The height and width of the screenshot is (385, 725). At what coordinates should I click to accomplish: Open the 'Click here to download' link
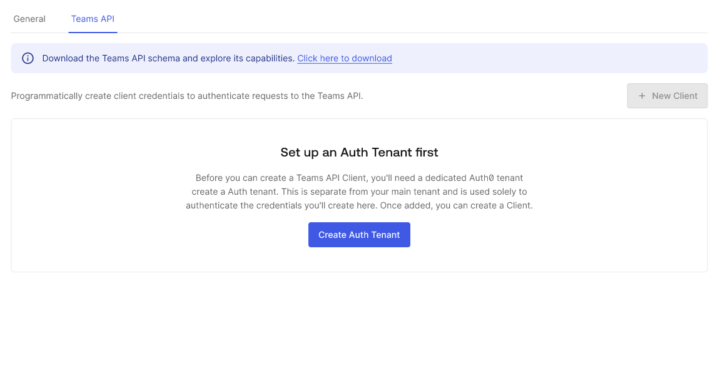pyautogui.click(x=345, y=58)
